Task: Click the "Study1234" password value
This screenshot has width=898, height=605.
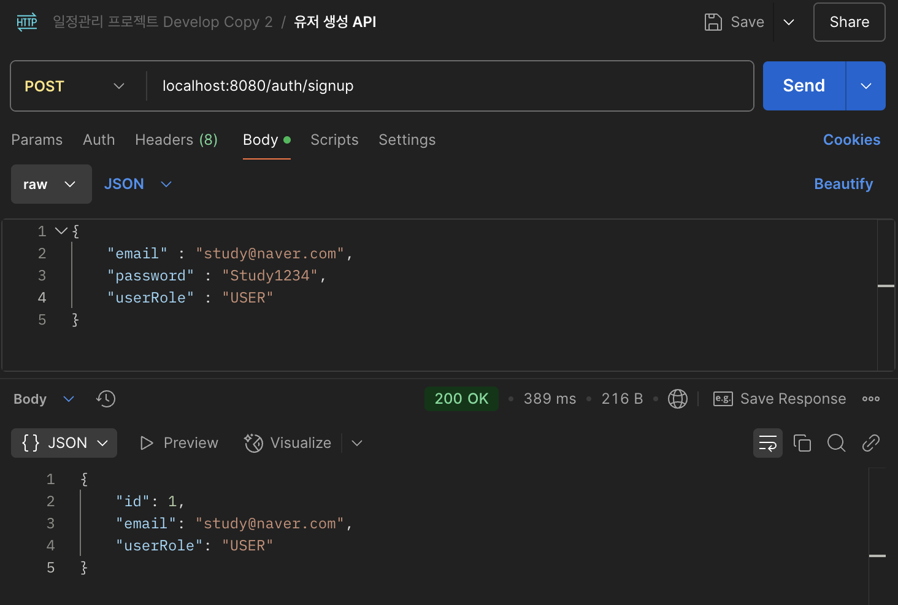Action: 270,276
